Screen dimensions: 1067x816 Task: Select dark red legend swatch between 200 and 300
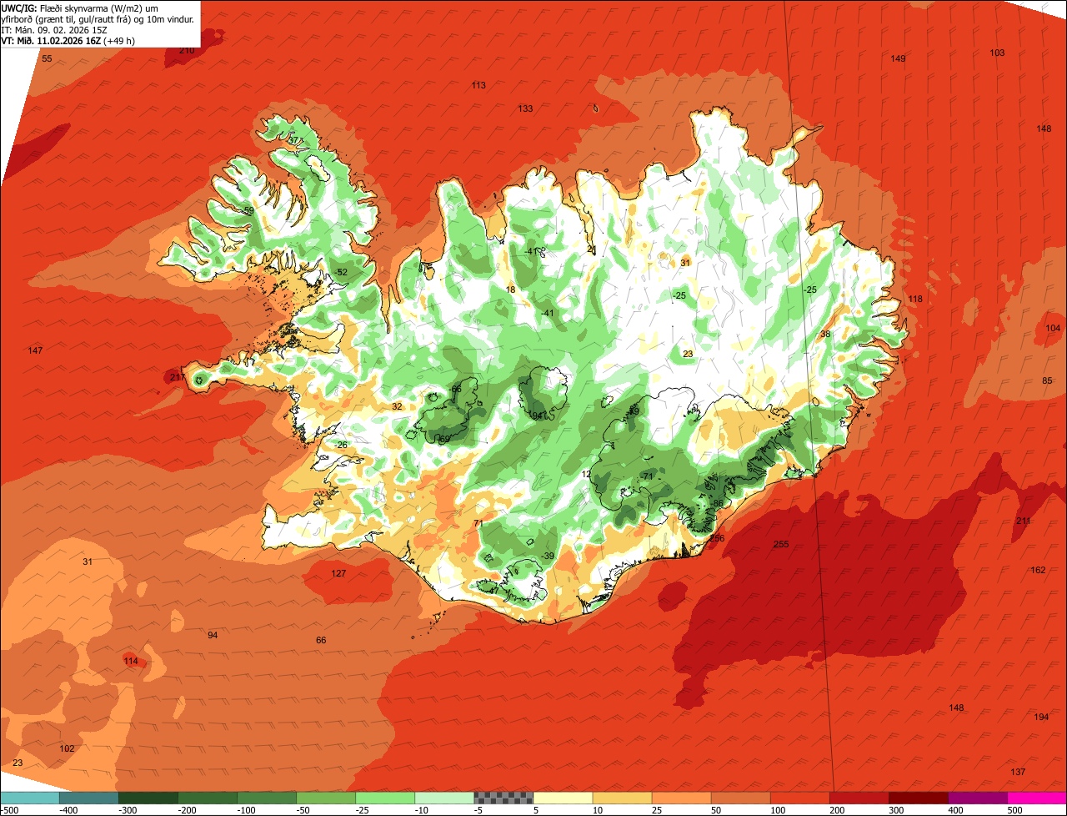(x=859, y=798)
